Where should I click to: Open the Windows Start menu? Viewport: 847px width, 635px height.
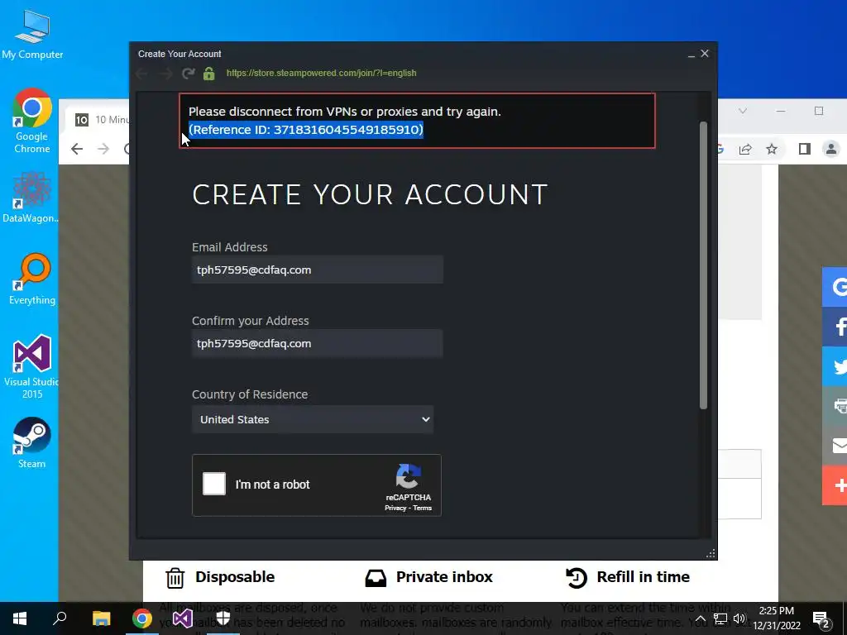pyautogui.click(x=20, y=618)
